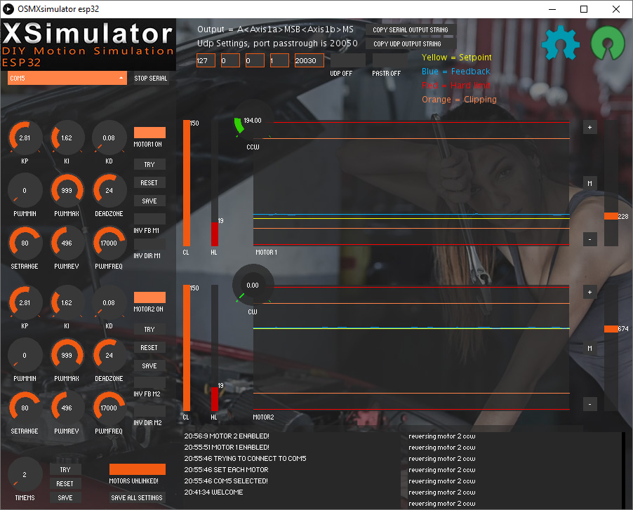Click TRY button beside TIMEMS
633x510 pixels.
[65, 469]
